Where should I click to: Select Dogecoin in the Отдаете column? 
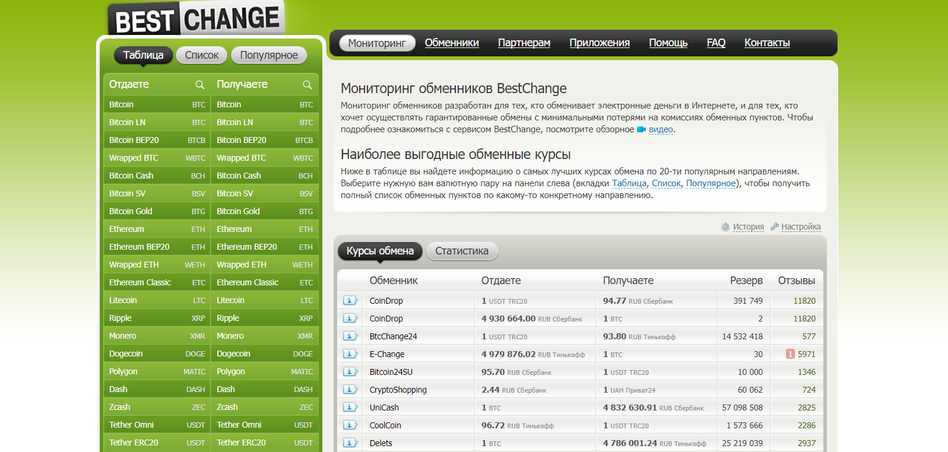coord(157,354)
